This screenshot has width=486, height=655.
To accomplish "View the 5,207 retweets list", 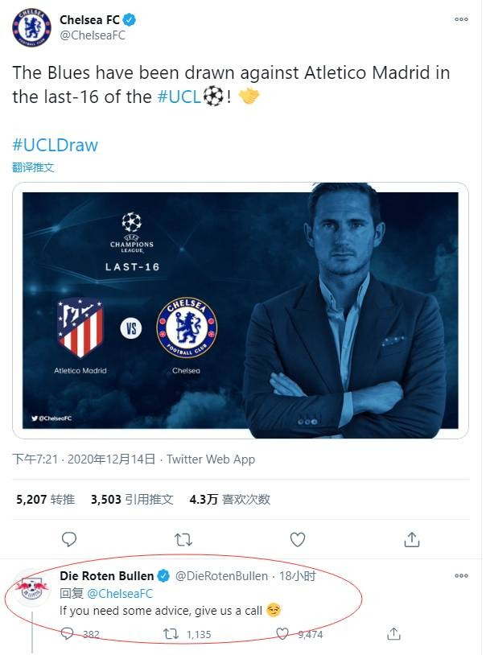I will [45, 499].
